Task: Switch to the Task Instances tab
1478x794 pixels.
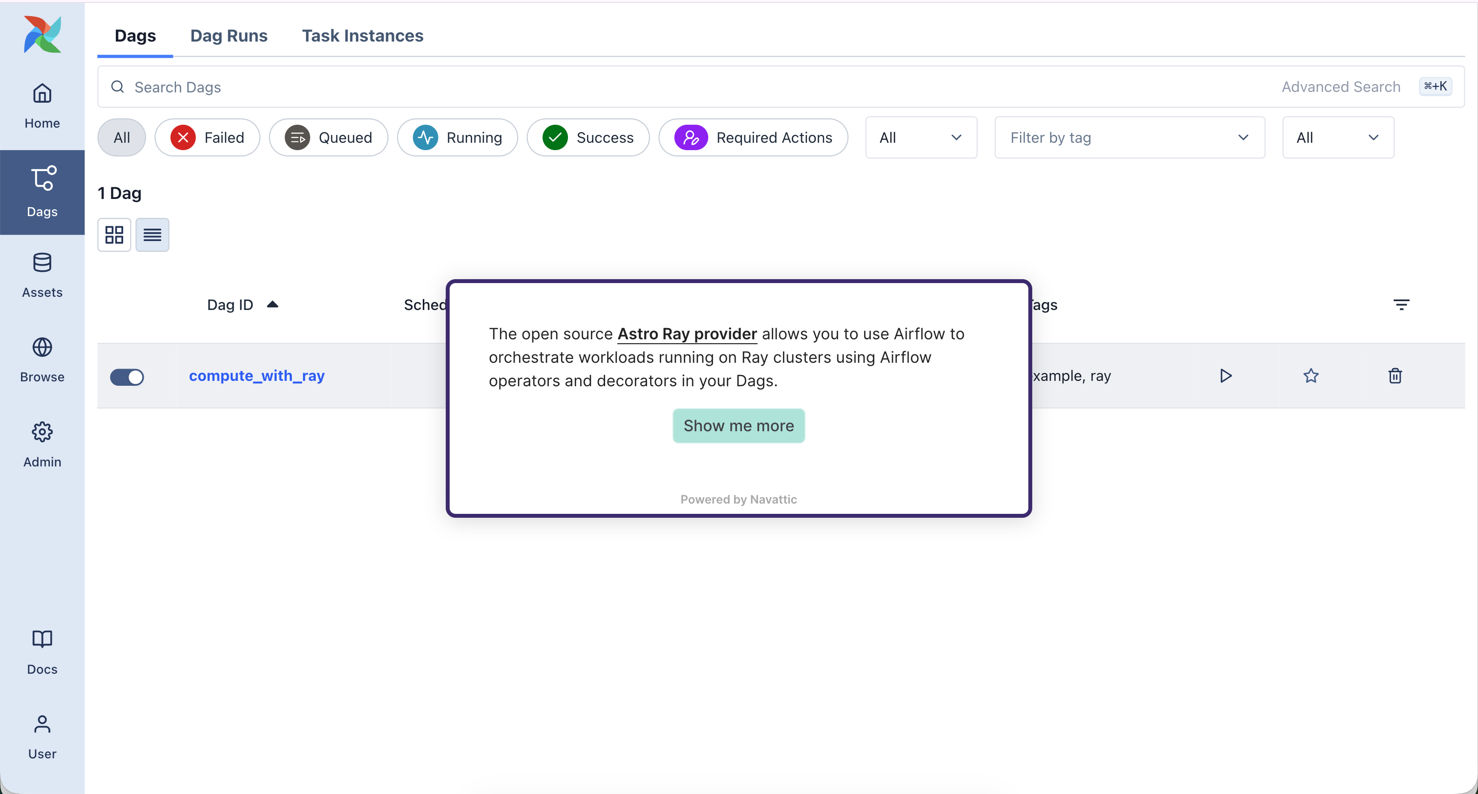Action: [x=363, y=36]
